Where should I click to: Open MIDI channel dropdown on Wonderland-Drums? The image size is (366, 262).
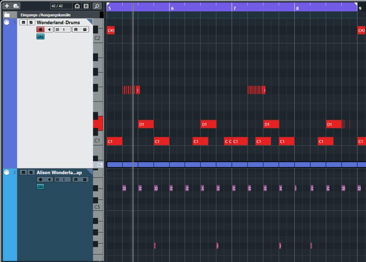click(63, 29)
